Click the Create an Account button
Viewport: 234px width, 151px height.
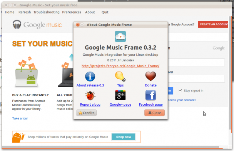(213, 25)
